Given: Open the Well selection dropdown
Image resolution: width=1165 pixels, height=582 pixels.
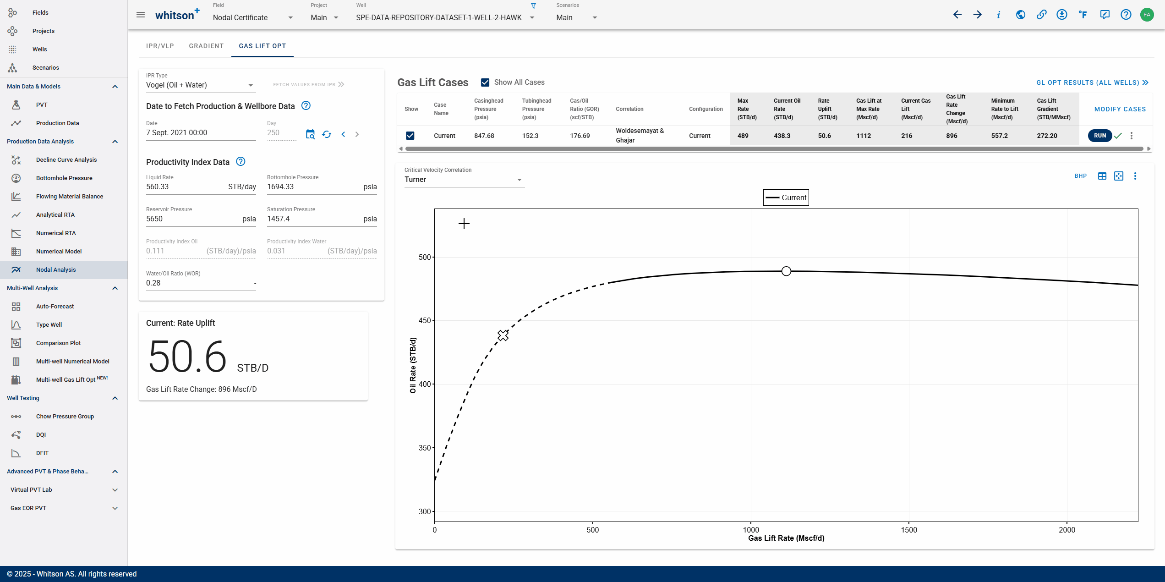Looking at the screenshot, I should click(445, 17).
